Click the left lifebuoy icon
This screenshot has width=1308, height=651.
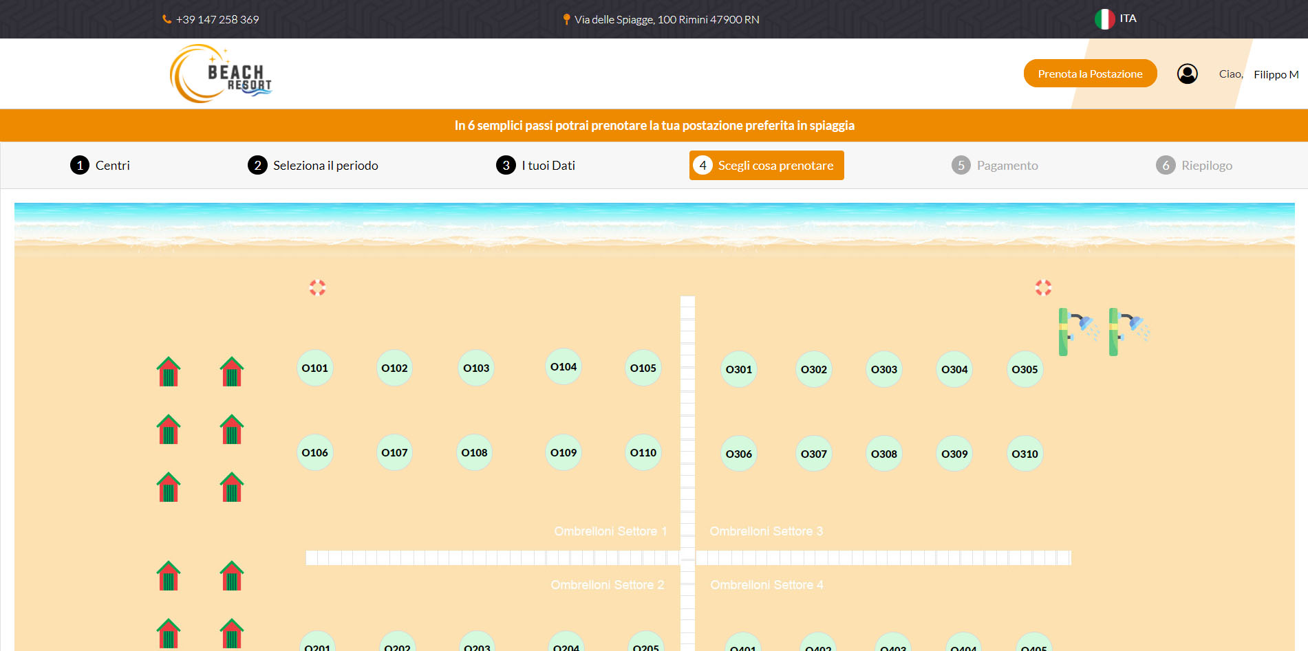[x=317, y=287]
